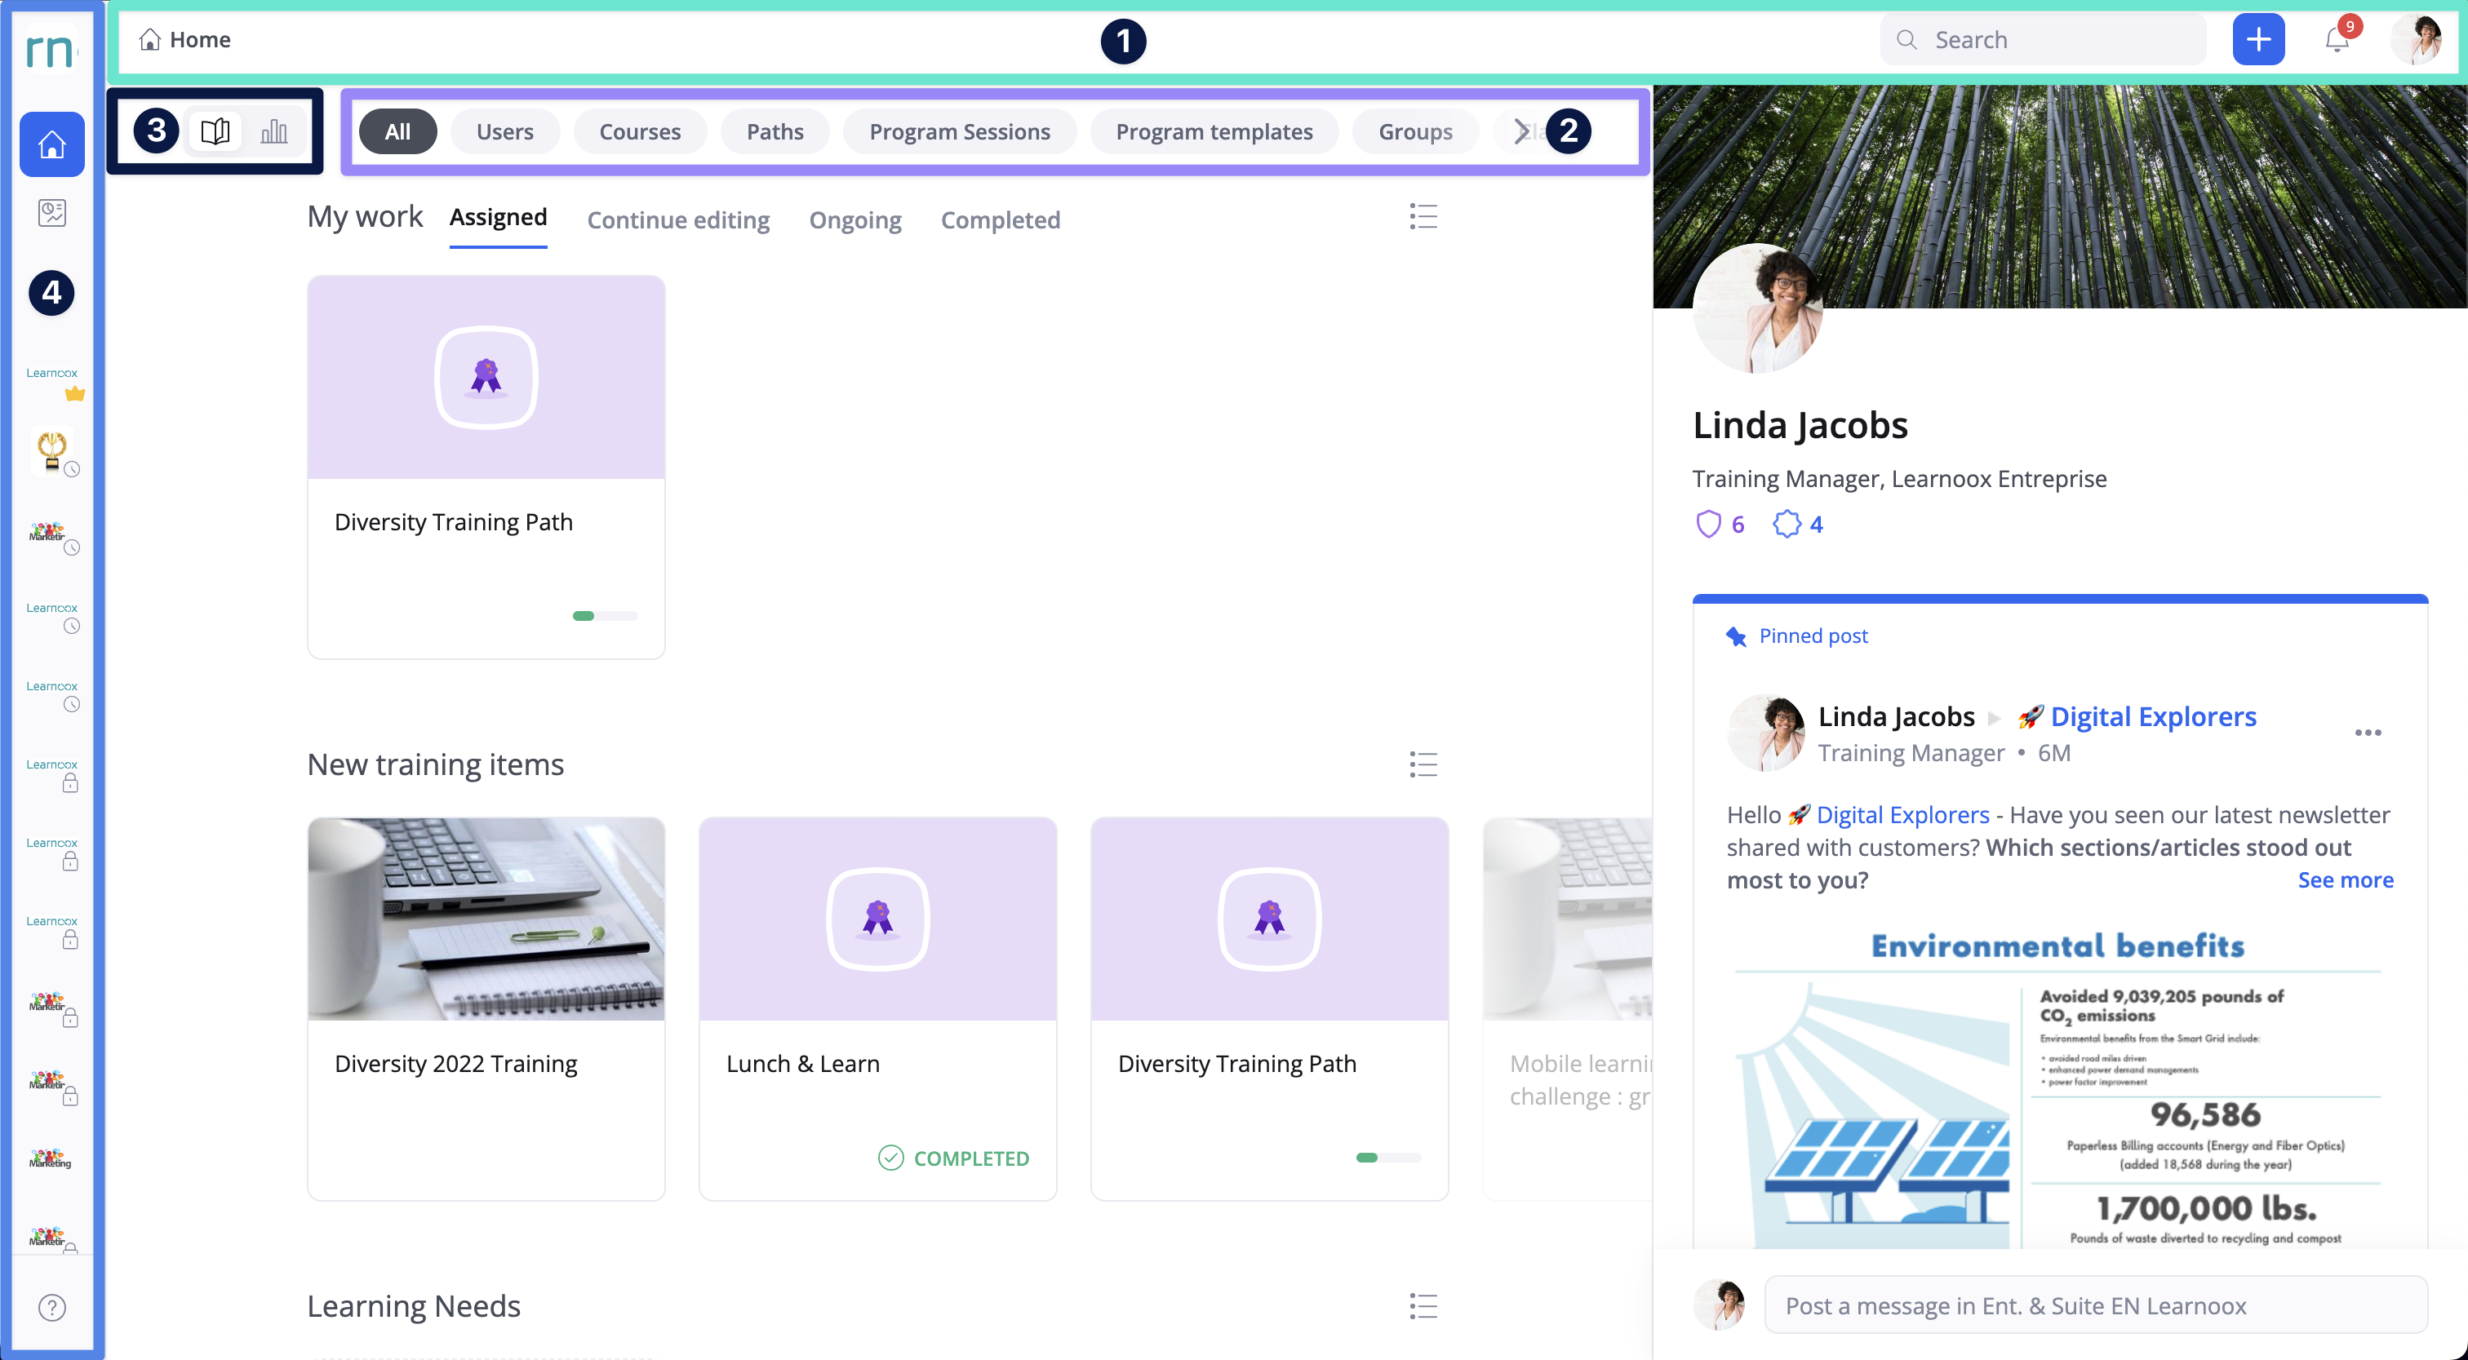Screen dimensions: 2468x1360
Task: Select the Program templates filter
Action: tap(1214, 131)
